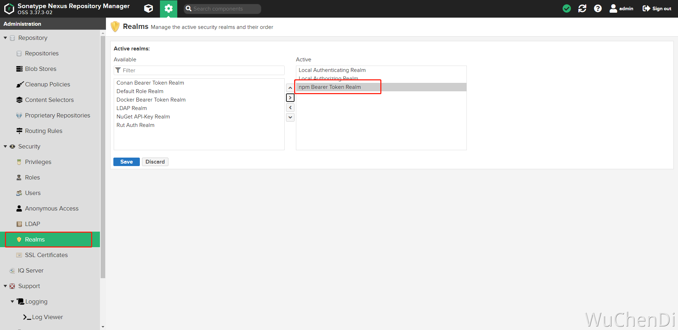Image resolution: width=678 pixels, height=330 pixels.
Task: Open Log Viewer in the sidebar
Action: click(x=47, y=317)
